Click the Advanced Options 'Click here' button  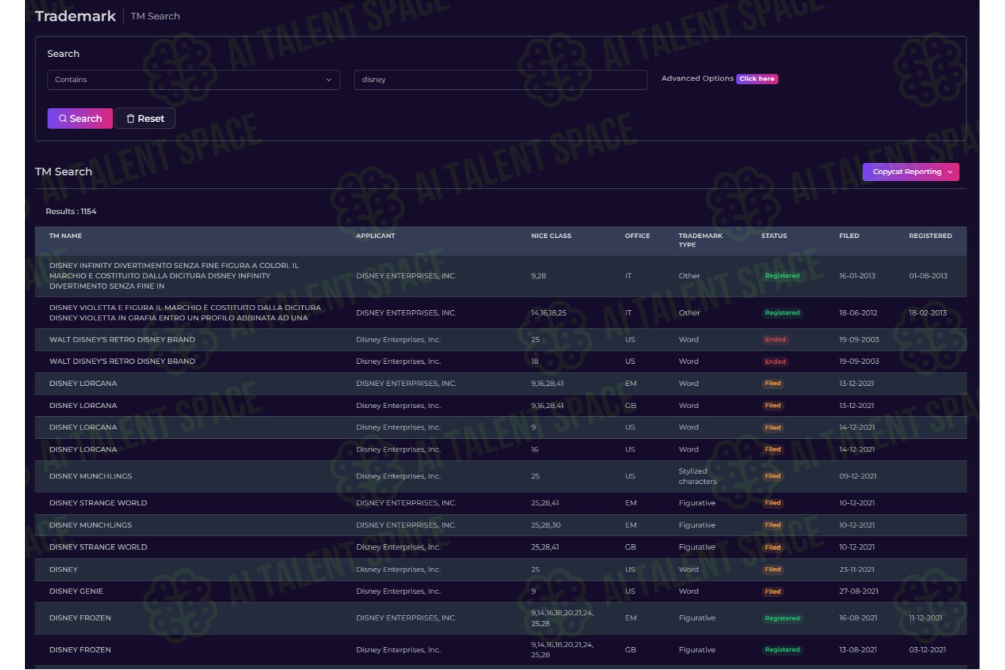(757, 79)
